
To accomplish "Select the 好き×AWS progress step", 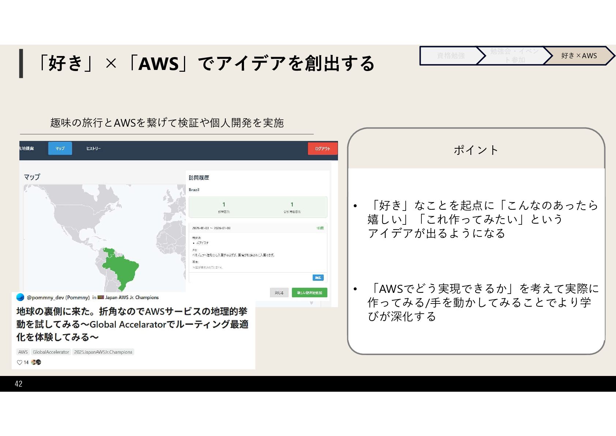I will (x=579, y=56).
